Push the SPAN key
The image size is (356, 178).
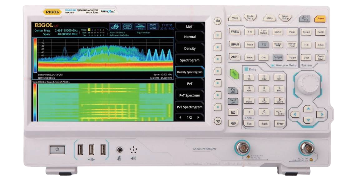[235, 44]
